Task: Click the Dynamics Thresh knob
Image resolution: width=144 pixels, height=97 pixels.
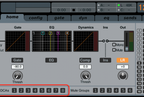Action: pyautogui.click(x=86, y=76)
